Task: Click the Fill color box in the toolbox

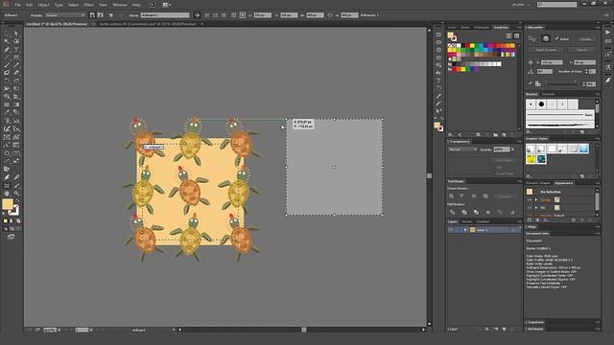Action: (8, 204)
